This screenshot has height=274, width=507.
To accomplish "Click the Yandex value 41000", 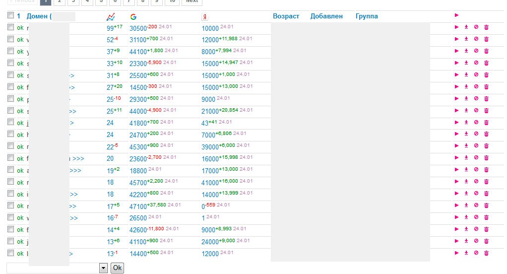I will point(210,183).
